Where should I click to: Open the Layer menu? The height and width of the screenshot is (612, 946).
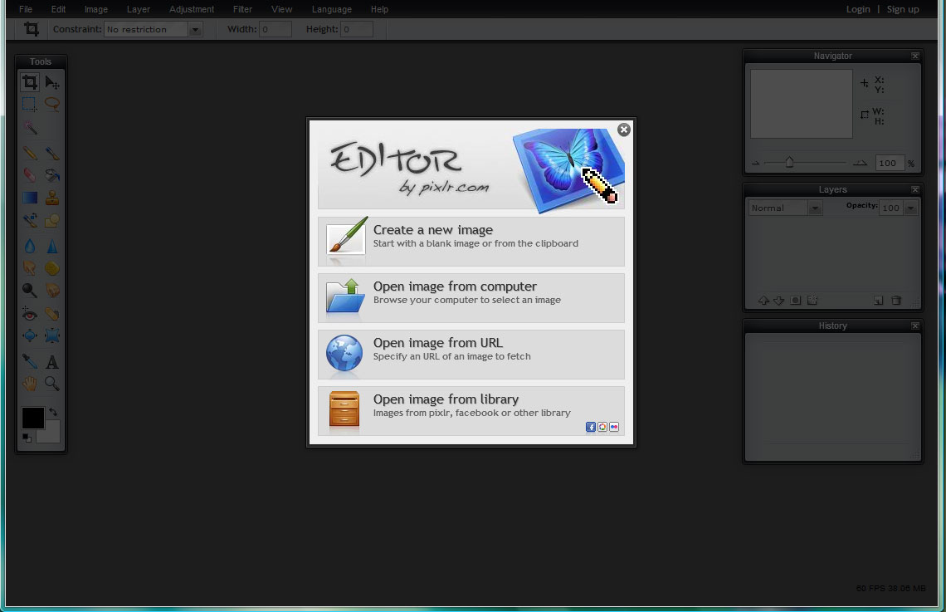pos(138,9)
